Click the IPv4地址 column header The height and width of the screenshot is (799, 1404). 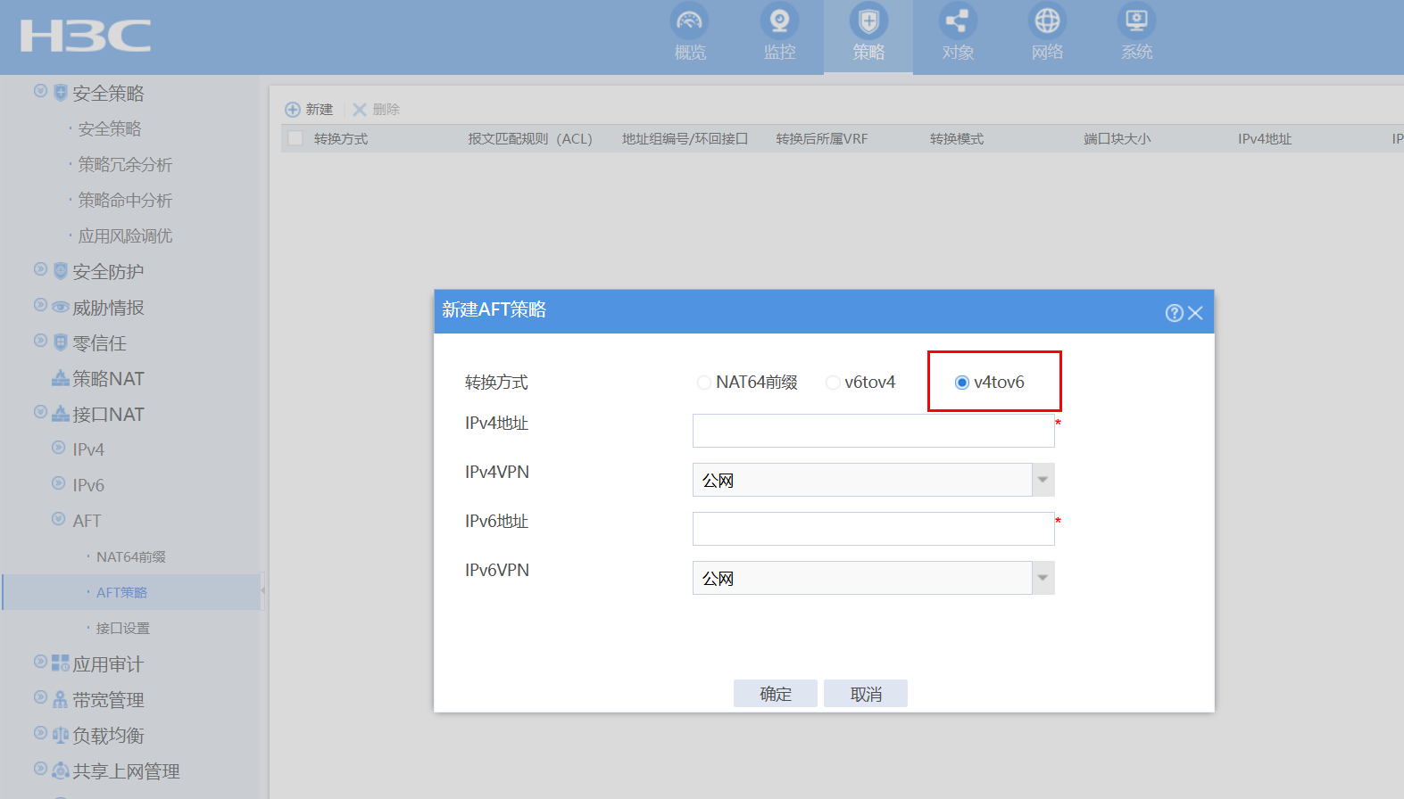[1265, 139]
